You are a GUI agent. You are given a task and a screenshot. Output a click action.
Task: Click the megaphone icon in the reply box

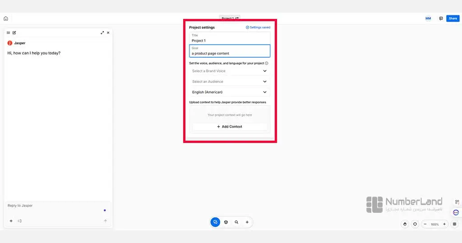pos(20,221)
